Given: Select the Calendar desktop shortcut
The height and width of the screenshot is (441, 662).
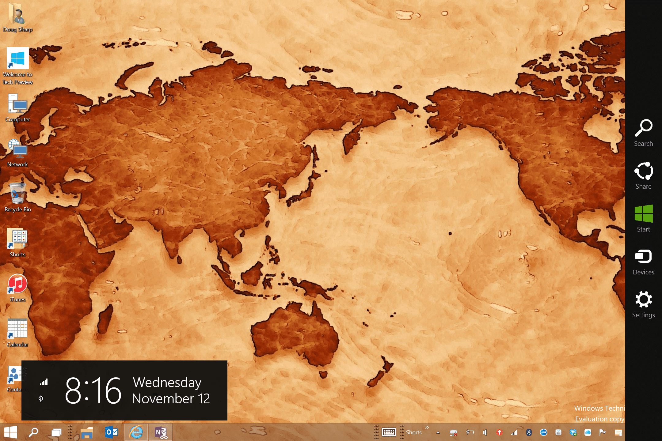Looking at the screenshot, I should pos(18,333).
